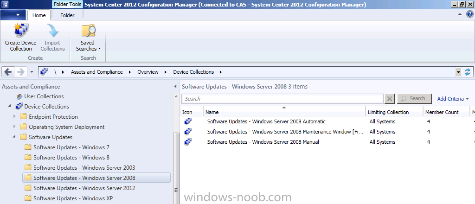This screenshot has height=204, width=475.
Task: Click the Windows Server 2003 folder icon
Action: (28, 168)
